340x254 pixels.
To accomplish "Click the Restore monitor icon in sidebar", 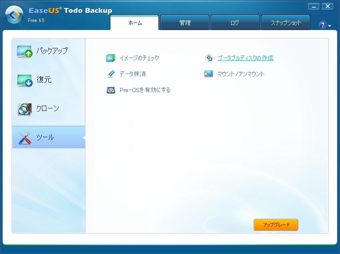I will (24, 80).
